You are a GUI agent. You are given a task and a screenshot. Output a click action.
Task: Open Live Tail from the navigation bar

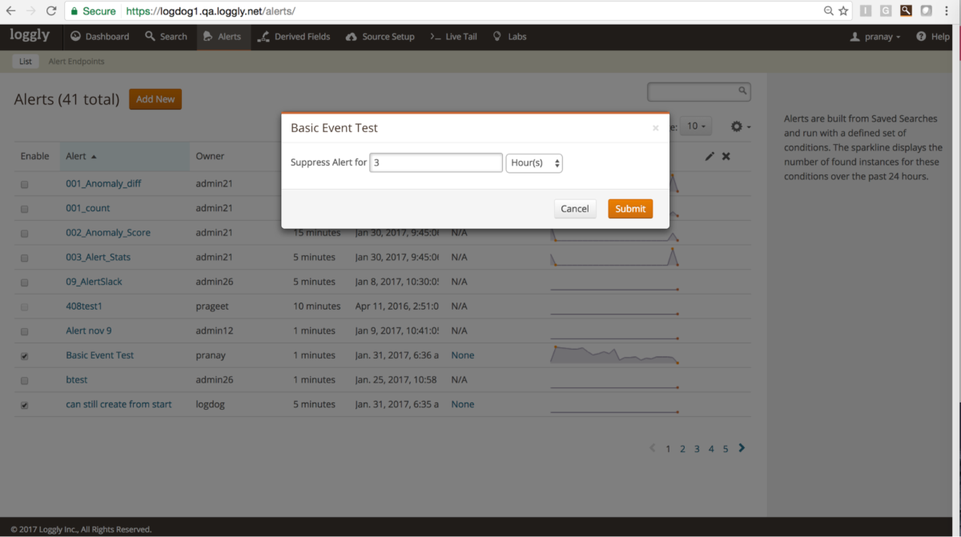[453, 36]
